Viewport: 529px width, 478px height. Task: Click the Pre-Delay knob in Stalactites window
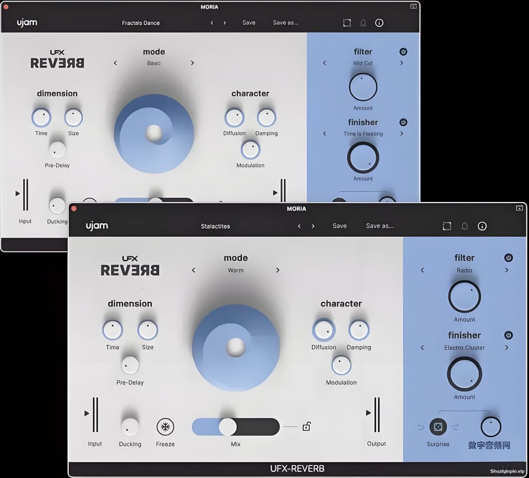tap(130, 365)
